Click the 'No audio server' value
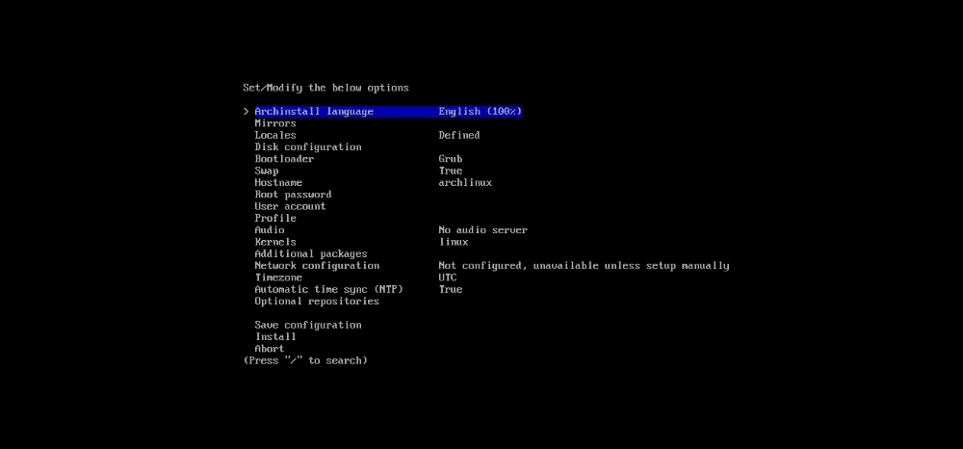Image resolution: width=963 pixels, height=449 pixels. coord(482,229)
